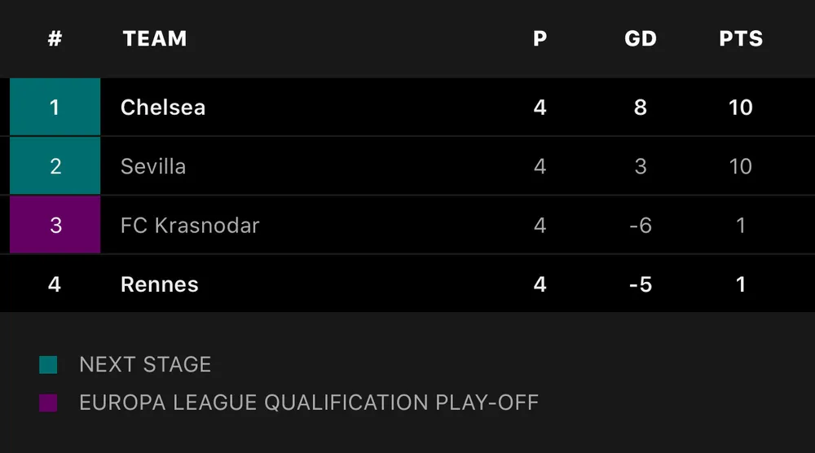815x453 pixels.
Task: Click the purple position 3 badge
Action: tap(55, 225)
